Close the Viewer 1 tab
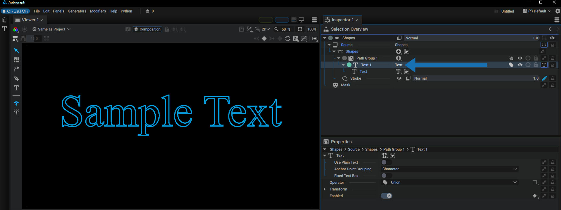Viewport: 561px width, 210px height. tap(42, 20)
